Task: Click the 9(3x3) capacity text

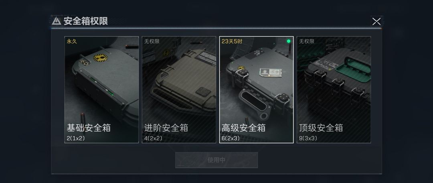Action: tap(308, 138)
